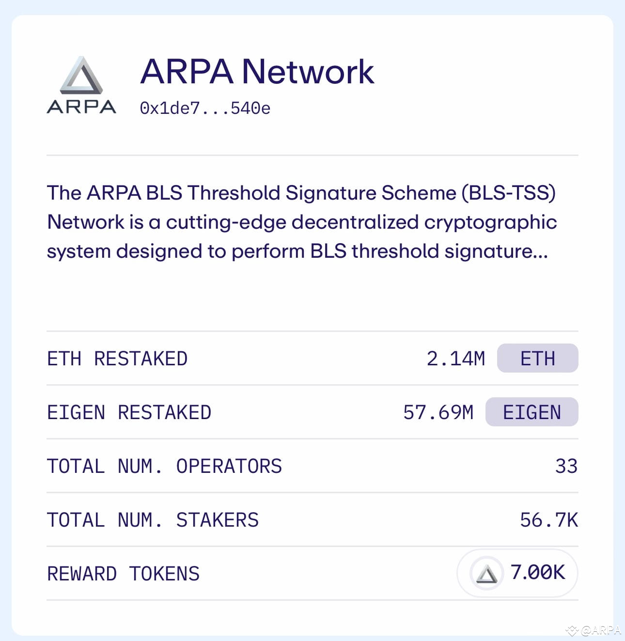This screenshot has width=625, height=641.
Task: Open the ARPA Network title link
Action: click(257, 72)
